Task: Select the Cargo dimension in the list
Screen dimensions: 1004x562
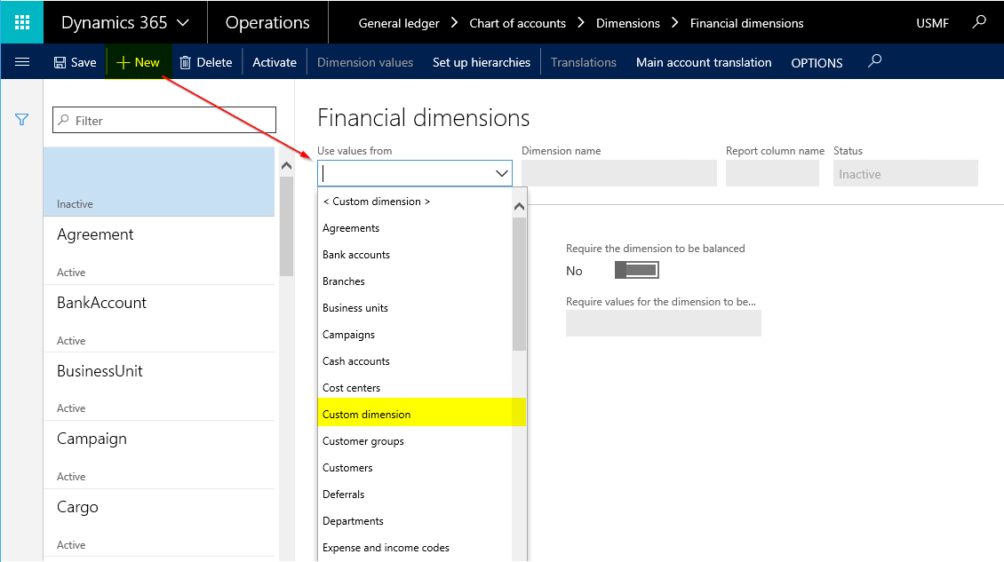Action: (159, 523)
